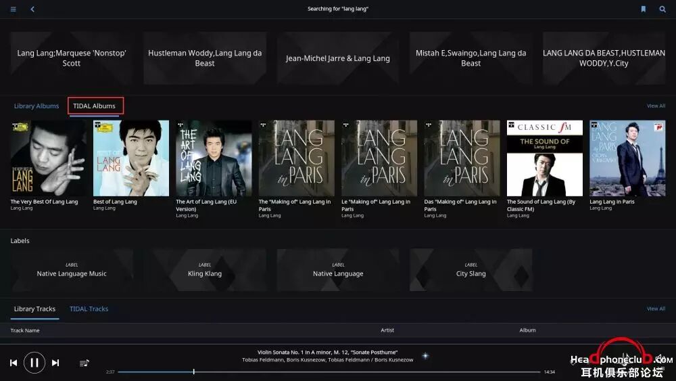Pause the playing track
The height and width of the screenshot is (381, 676).
coord(34,363)
